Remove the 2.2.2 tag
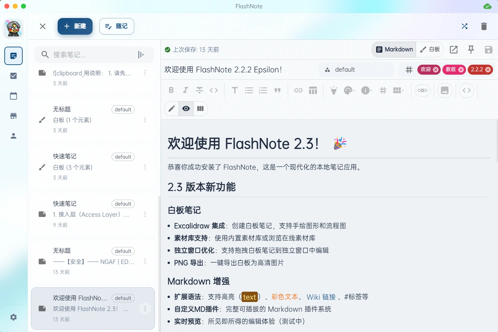Viewport: 498px width, 332px height. 488,70
